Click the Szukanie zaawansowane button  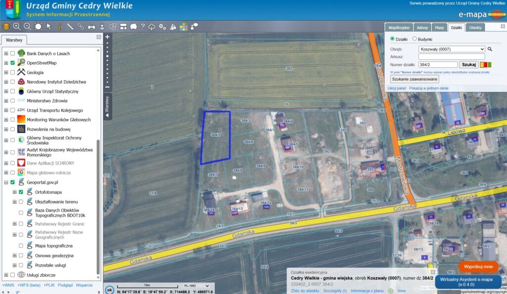[414, 79]
